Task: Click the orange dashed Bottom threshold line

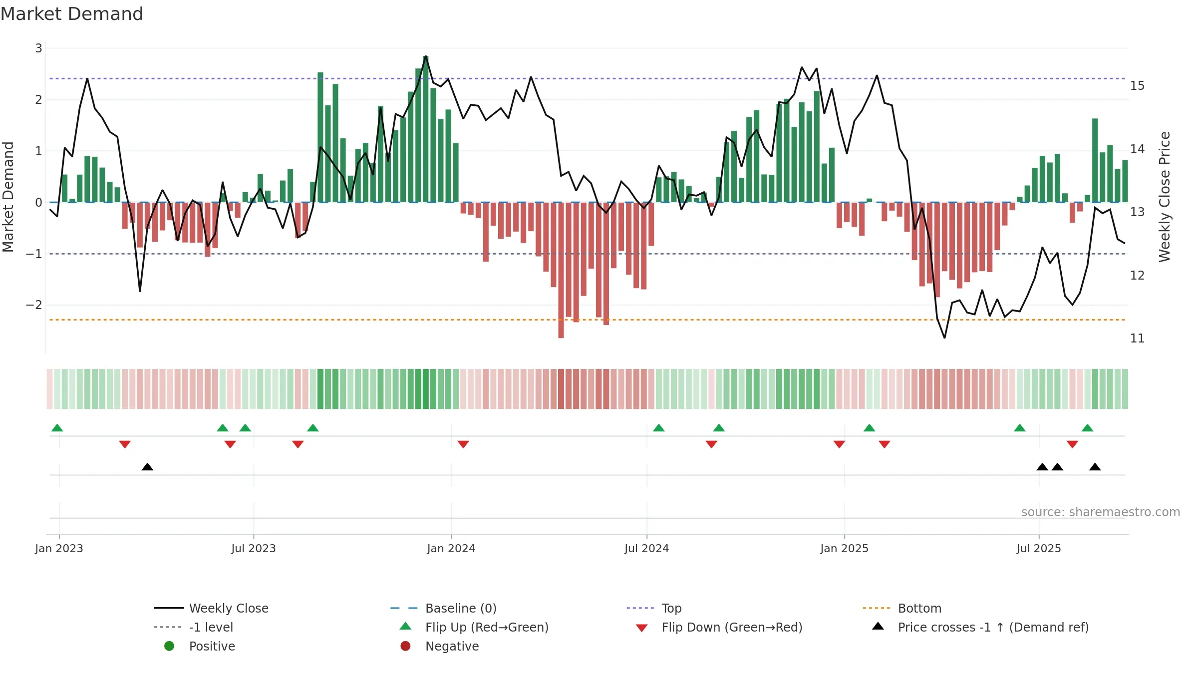Action: [x=587, y=320]
